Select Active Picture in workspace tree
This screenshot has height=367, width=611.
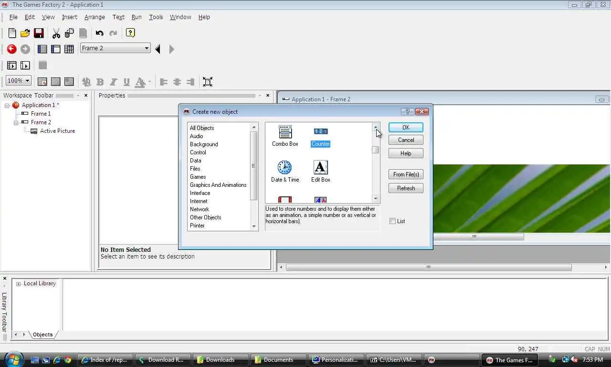(57, 131)
